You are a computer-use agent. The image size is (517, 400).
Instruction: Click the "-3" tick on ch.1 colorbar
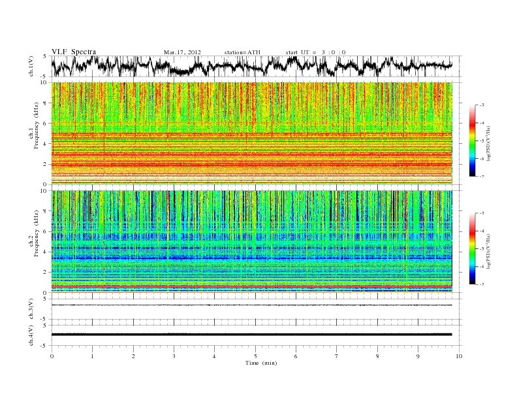(482, 105)
